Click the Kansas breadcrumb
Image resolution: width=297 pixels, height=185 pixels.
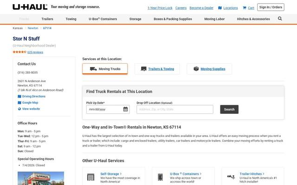click(x=18, y=28)
